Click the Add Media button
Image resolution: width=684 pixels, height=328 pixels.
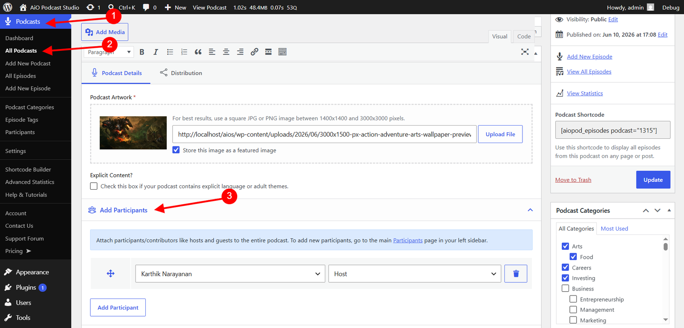pyautogui.click(x=105, y=32)
